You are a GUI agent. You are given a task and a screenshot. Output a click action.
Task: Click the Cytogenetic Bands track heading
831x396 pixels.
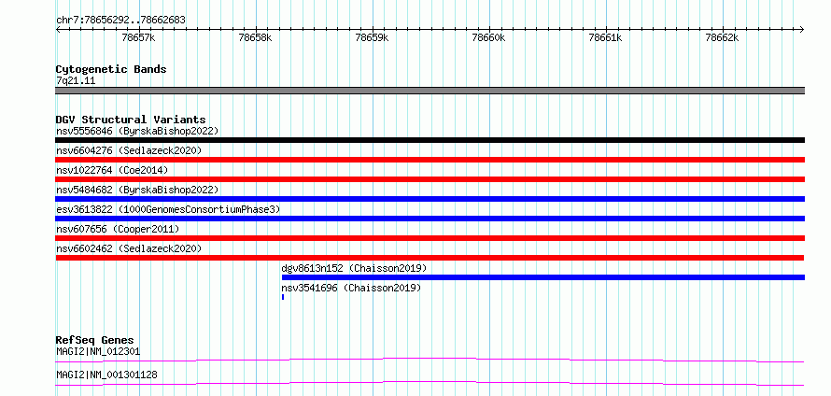111,69
